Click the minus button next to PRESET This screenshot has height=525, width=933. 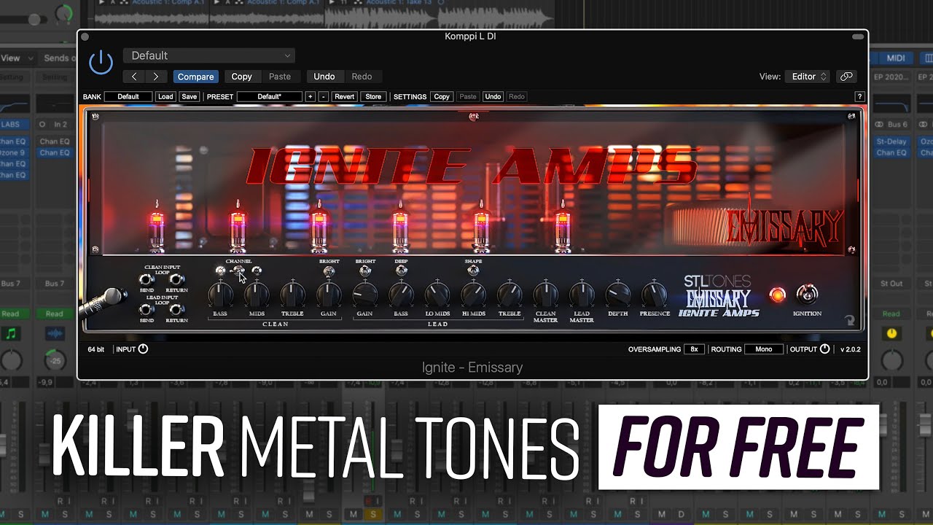pyautogui.click(x=324, y=96)
